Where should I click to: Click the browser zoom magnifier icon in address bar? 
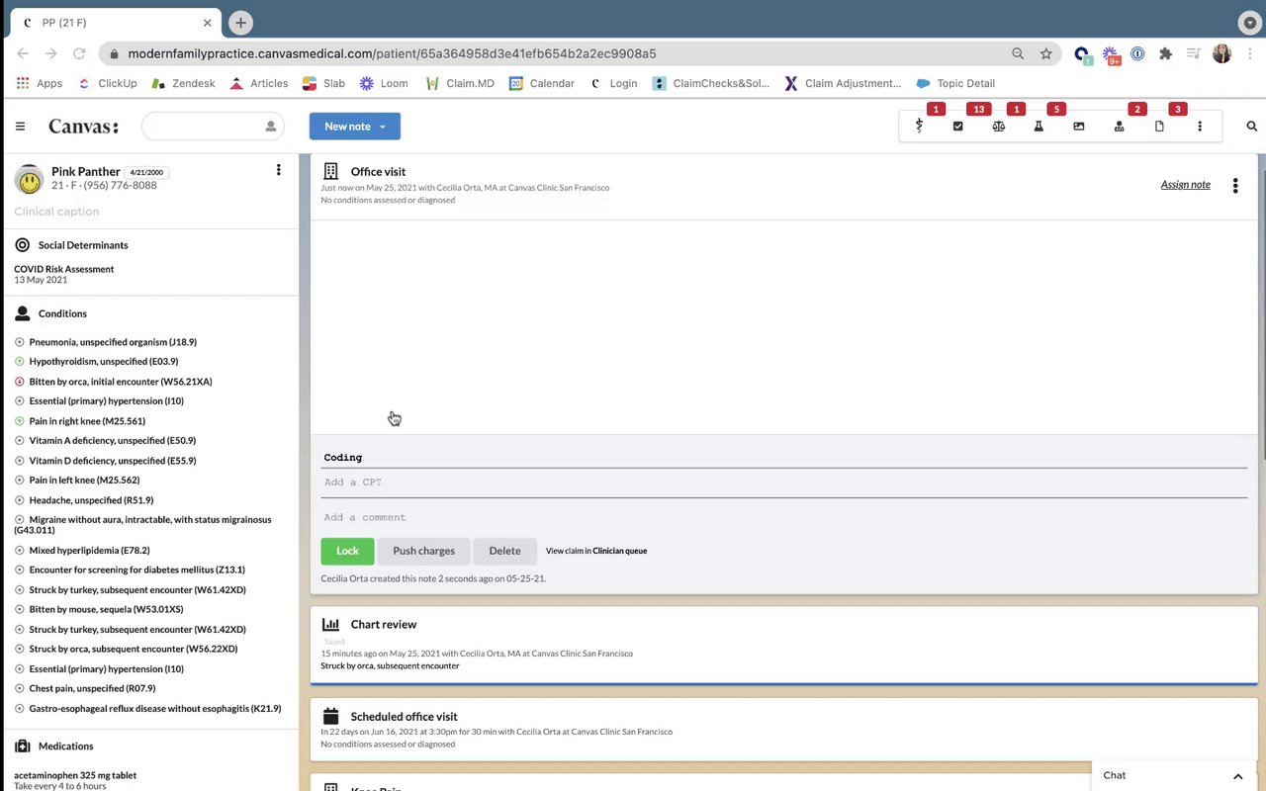pyautogui.click(x=1018, y=53)
